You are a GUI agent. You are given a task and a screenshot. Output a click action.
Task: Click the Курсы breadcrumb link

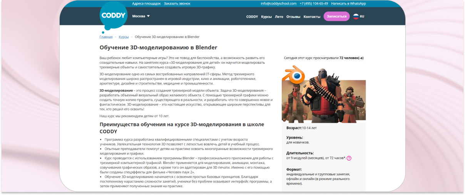tap(124, 37)
